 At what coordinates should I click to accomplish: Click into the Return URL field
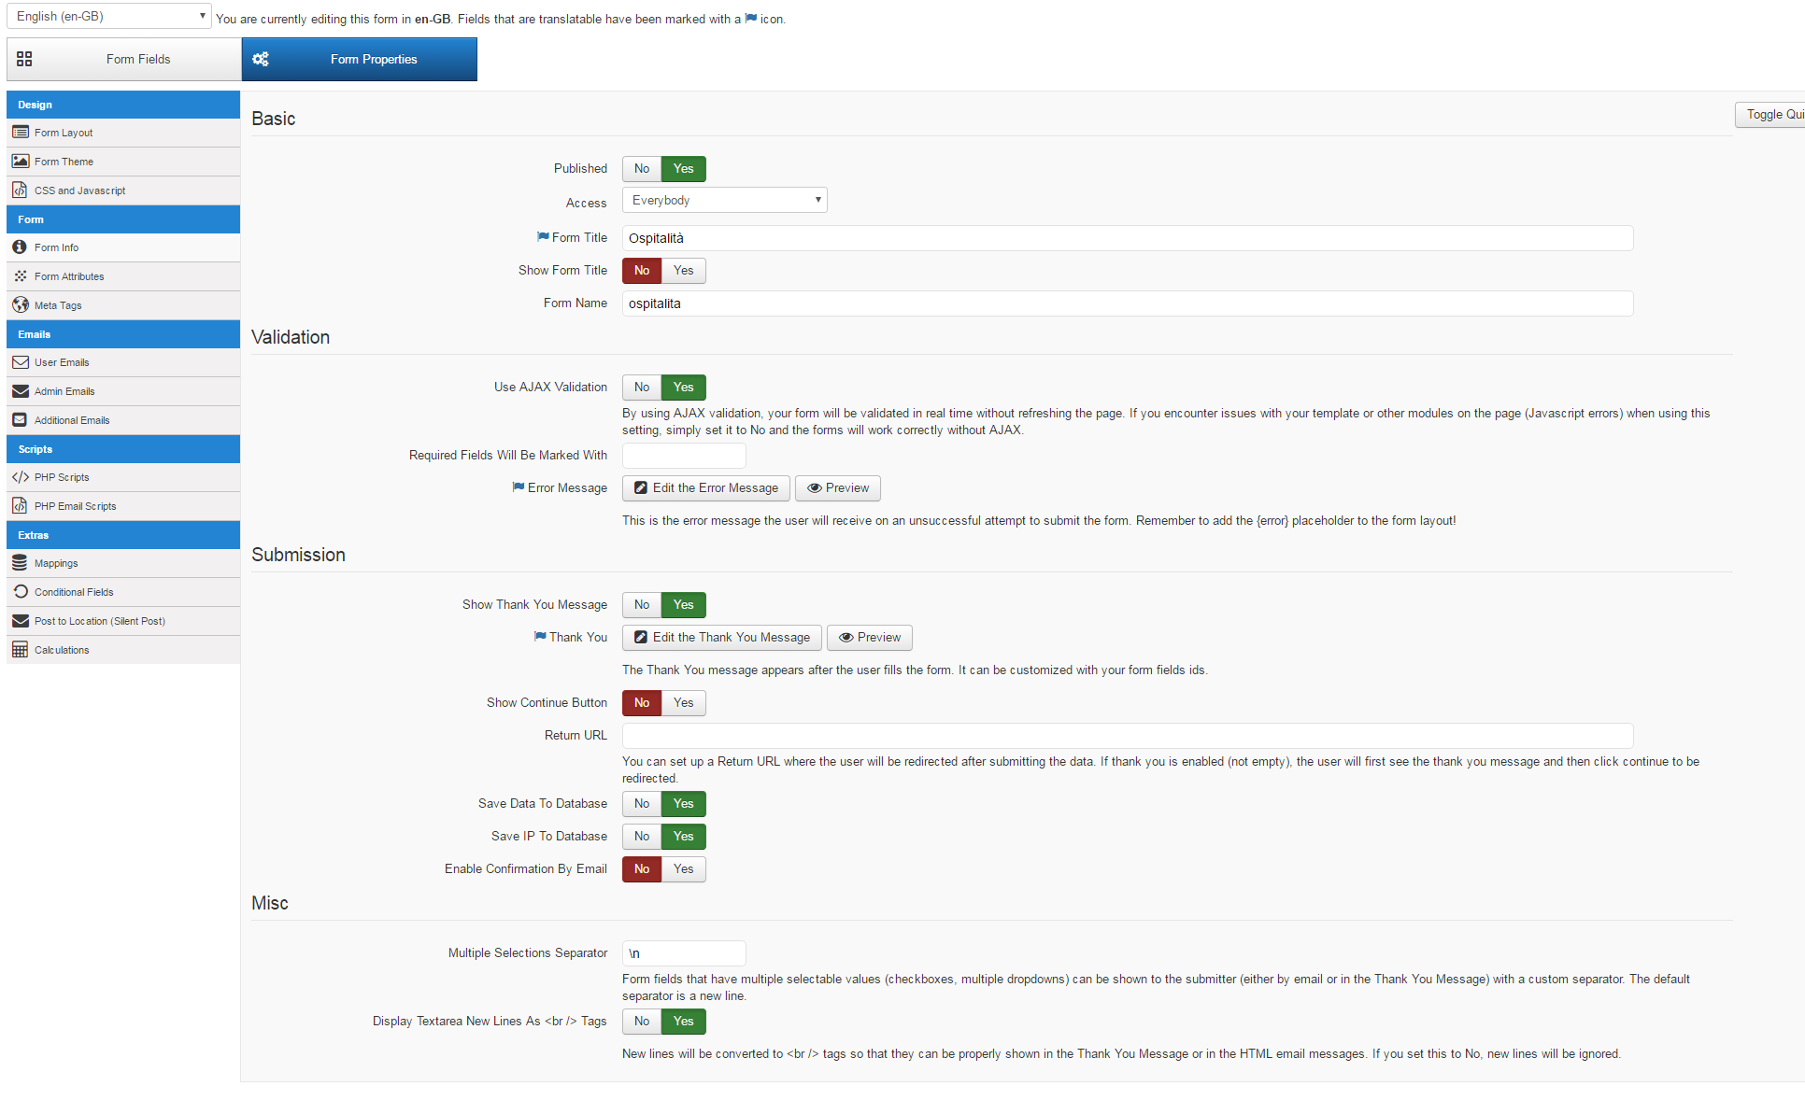click(x=1127, y=736)
